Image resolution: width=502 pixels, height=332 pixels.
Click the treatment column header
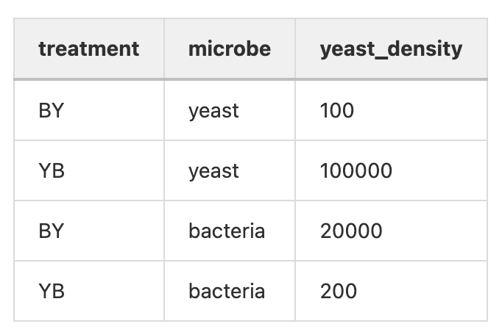point(89,48)
